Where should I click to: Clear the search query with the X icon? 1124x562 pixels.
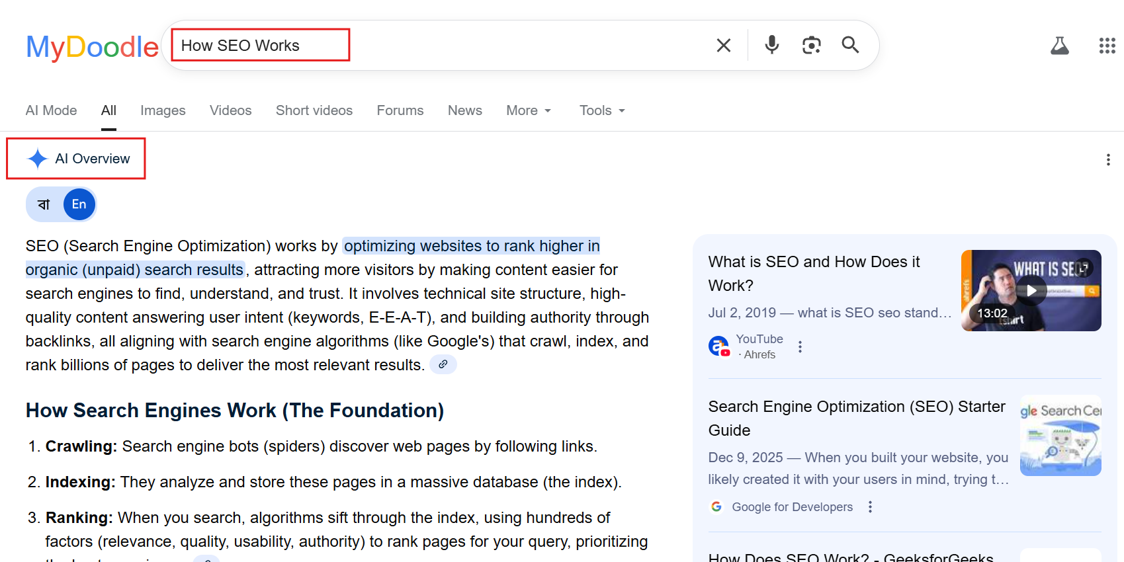pyautogui.click(x=724, y=45)
